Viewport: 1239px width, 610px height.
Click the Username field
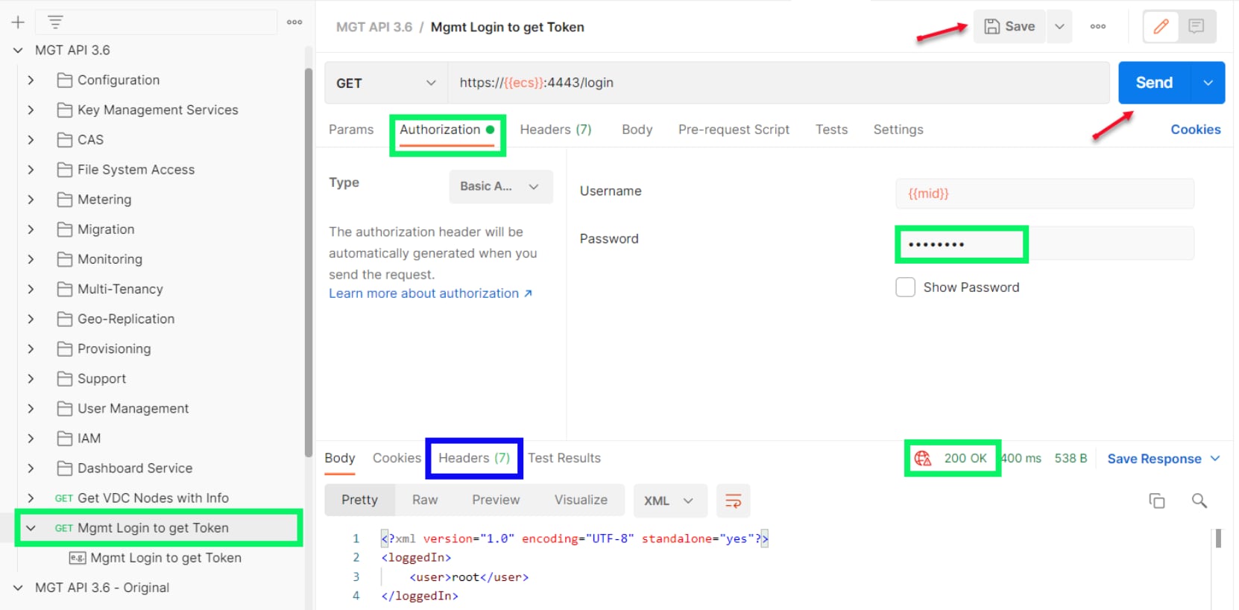click(1044, 194)
